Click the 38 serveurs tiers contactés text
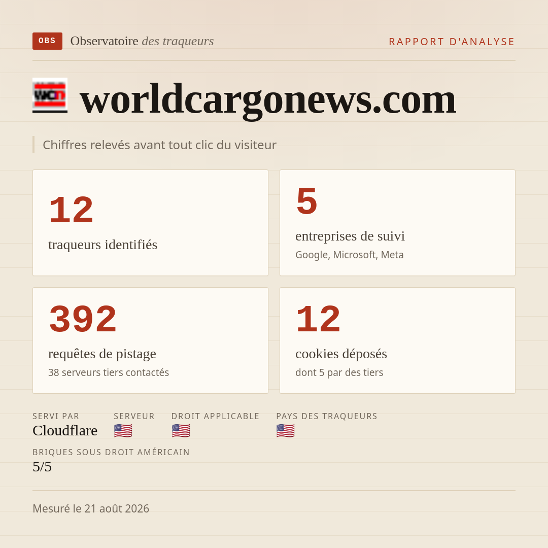Image resolution: width=548 pixels, height=548 pixels. point(109,372)
